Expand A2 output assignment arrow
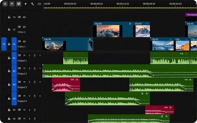197x123 pixels. [40, 69]
